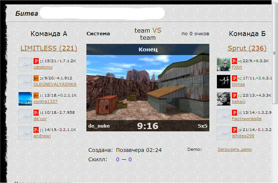278x183 pixels.
Task: Click OLEGNEVALYASHKA's blank avatar thumbnail
Action: point(25,82)
